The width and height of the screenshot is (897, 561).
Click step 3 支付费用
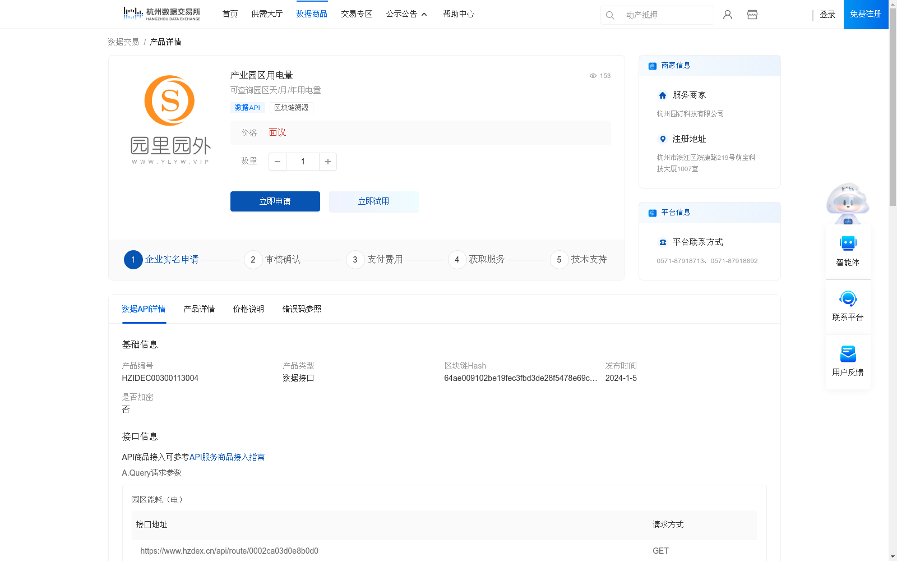374,260
